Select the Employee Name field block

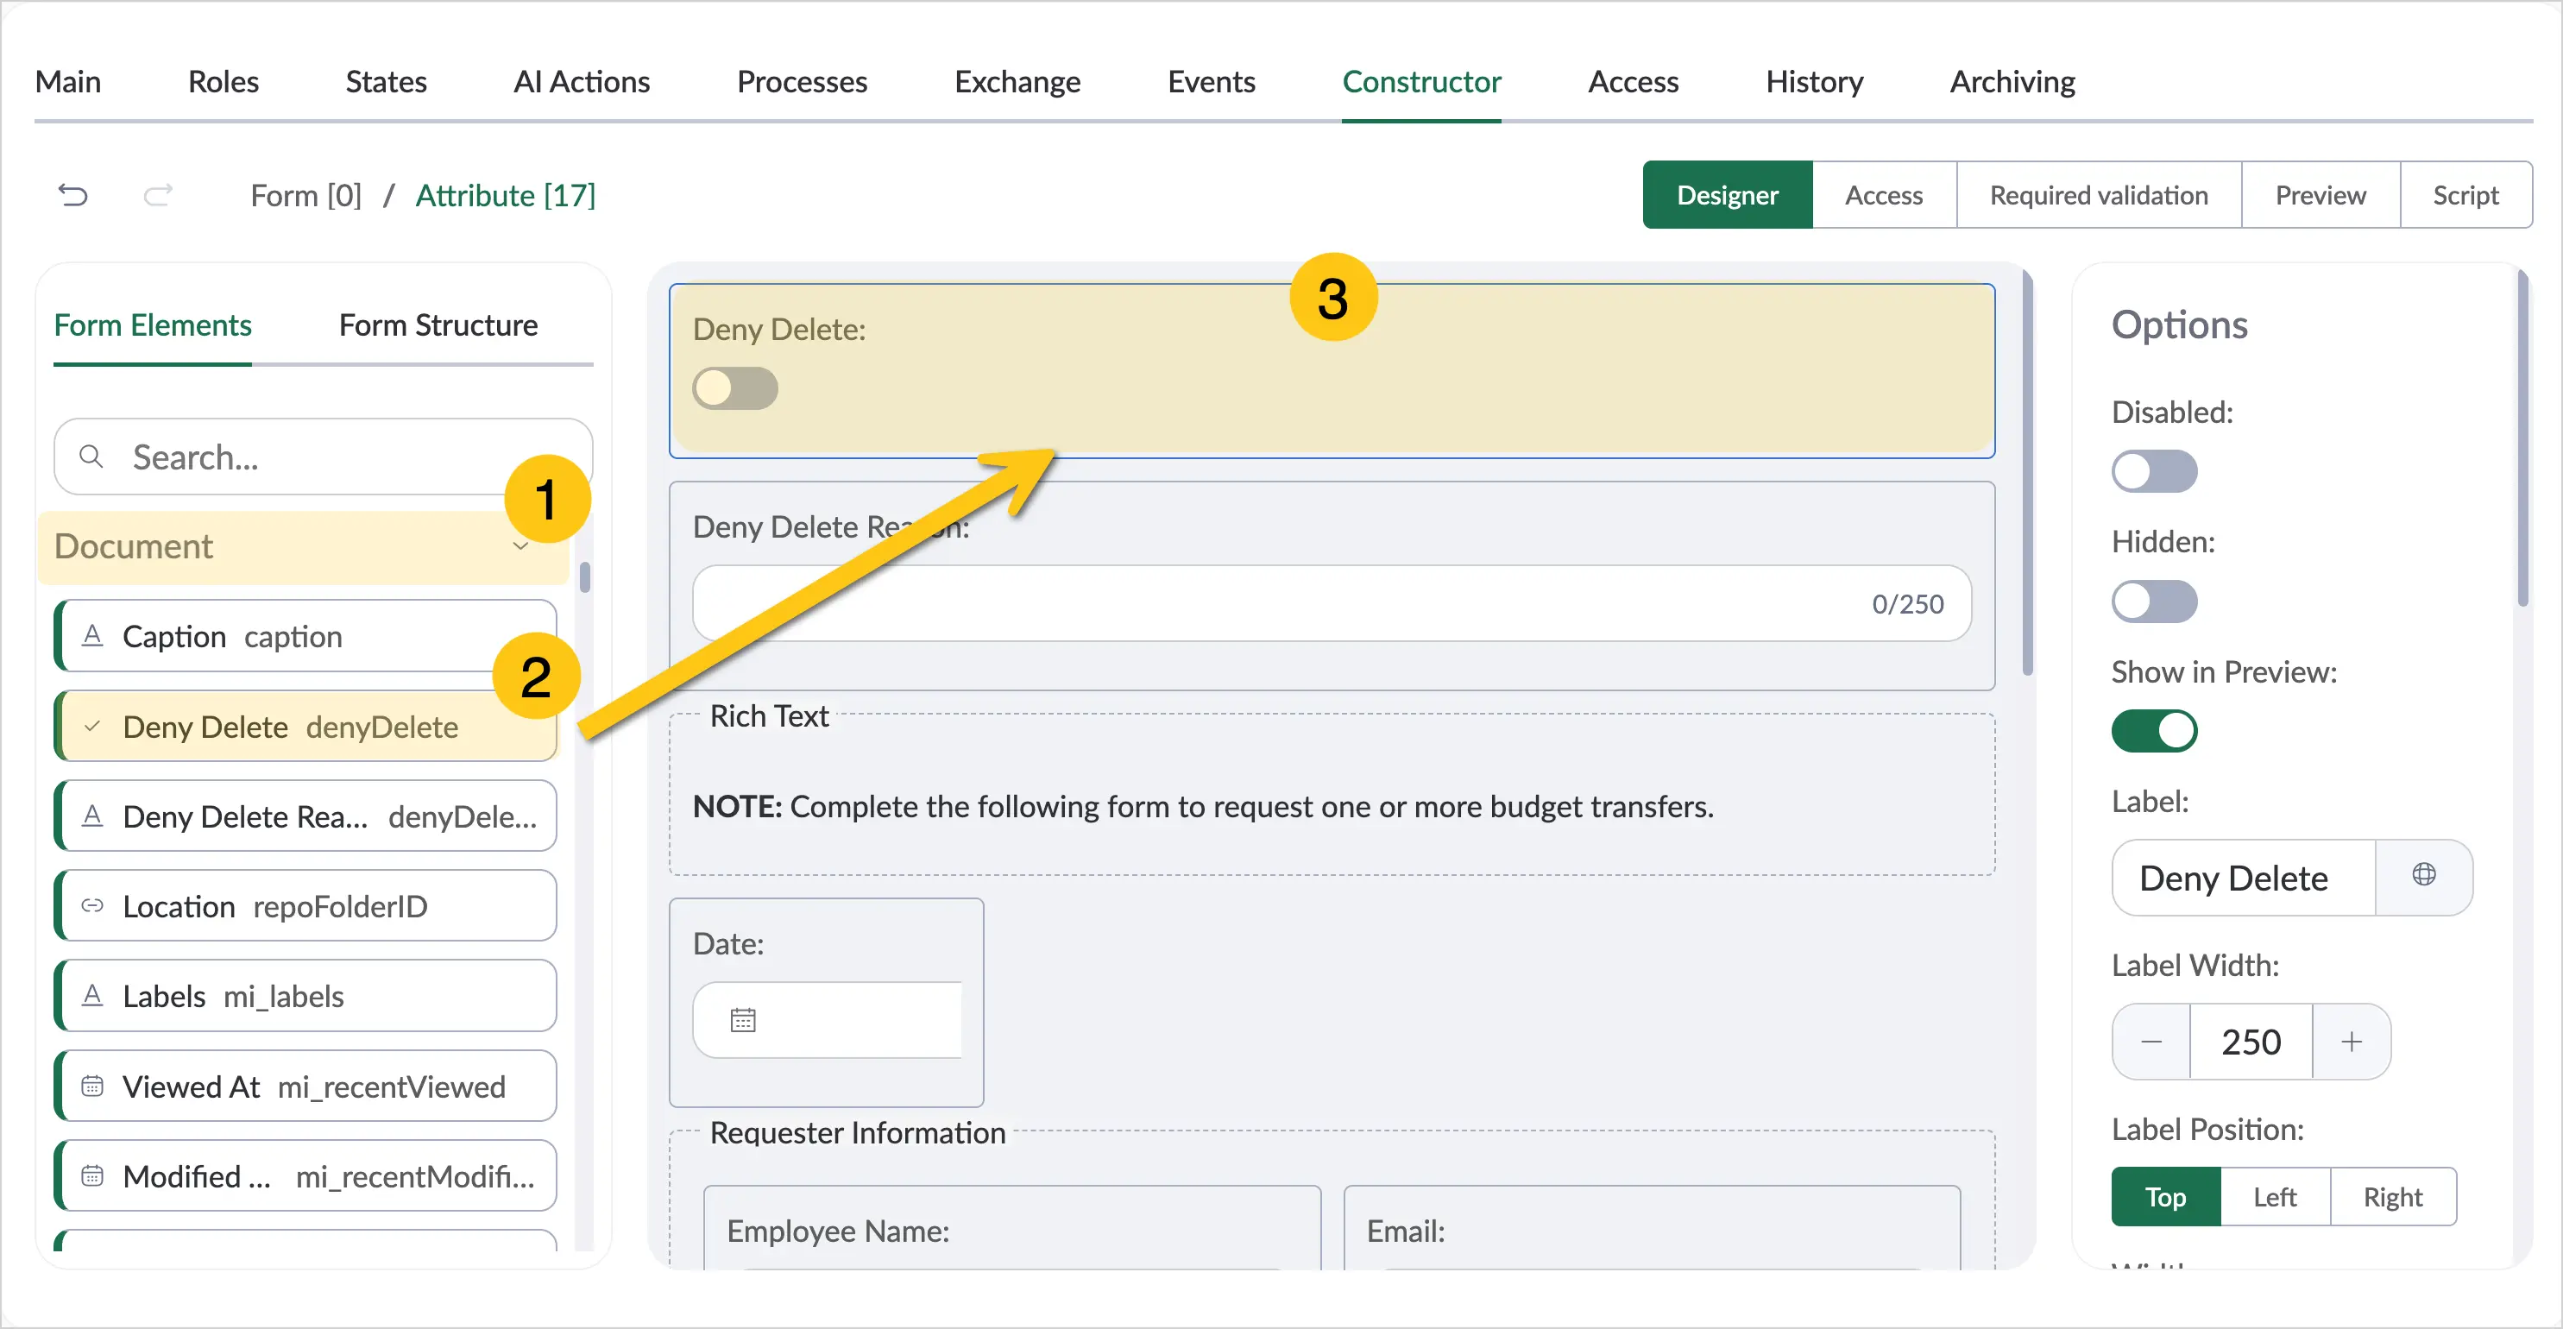1012,1226
